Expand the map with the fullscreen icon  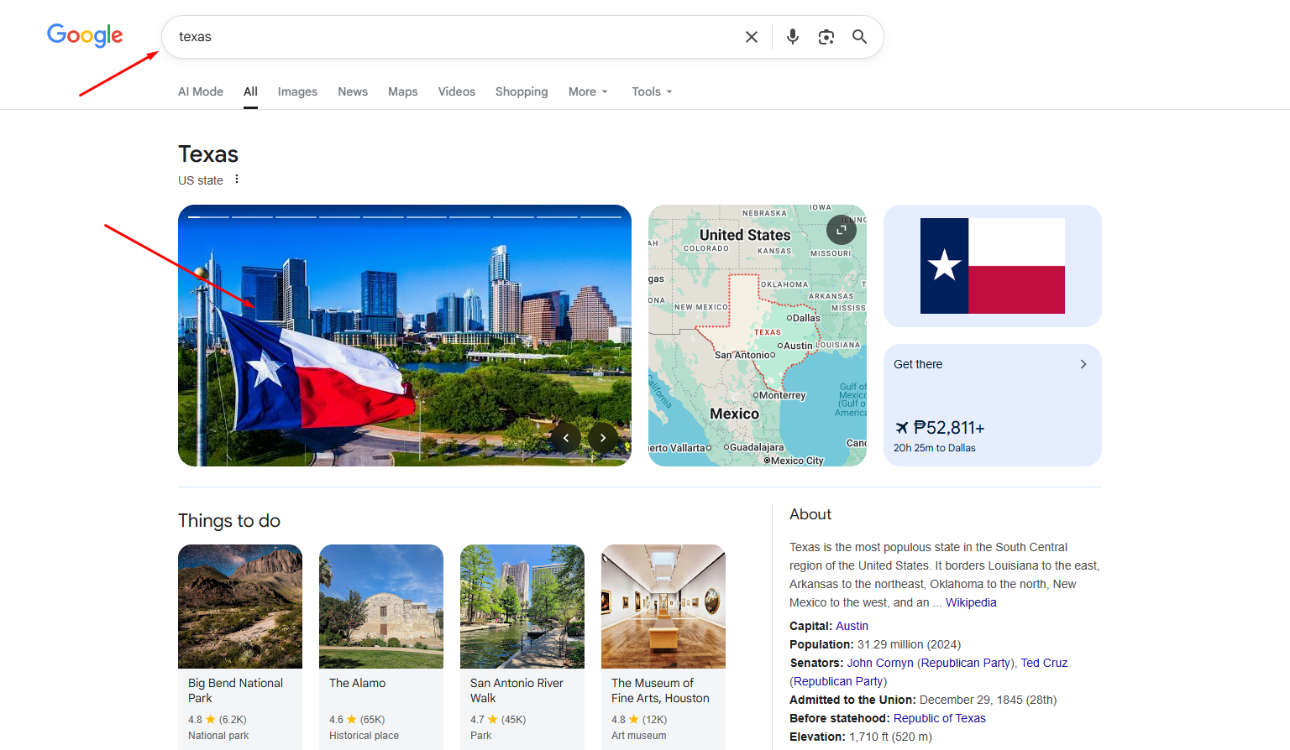pos(841,230)
